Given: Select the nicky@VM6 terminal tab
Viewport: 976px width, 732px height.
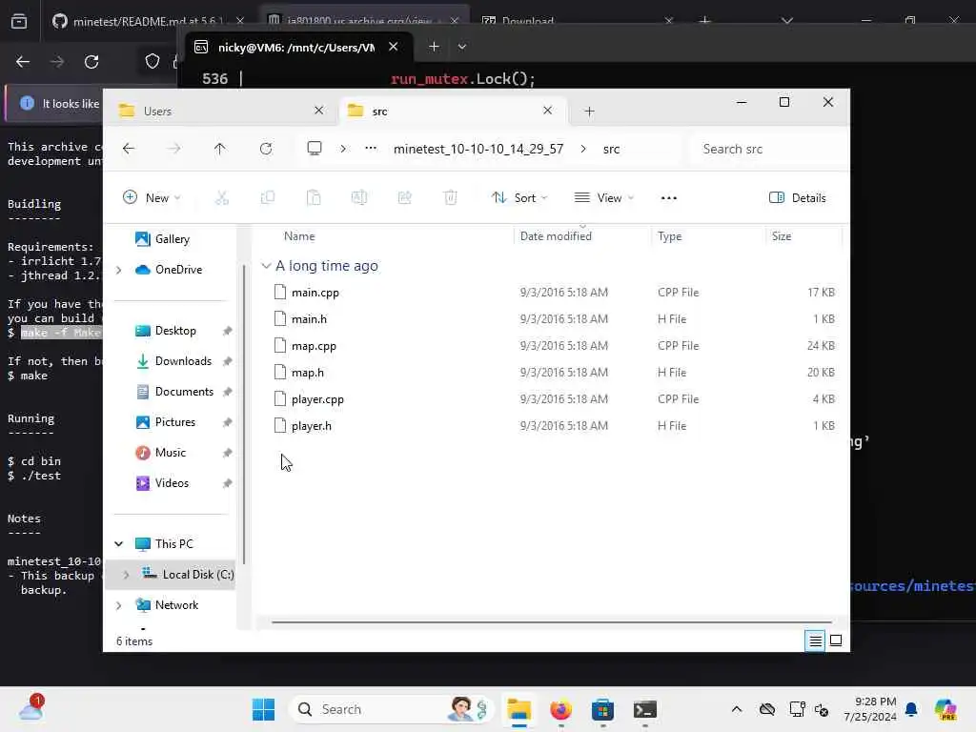Looking at the screenshot, I should (x=296, y=48).
